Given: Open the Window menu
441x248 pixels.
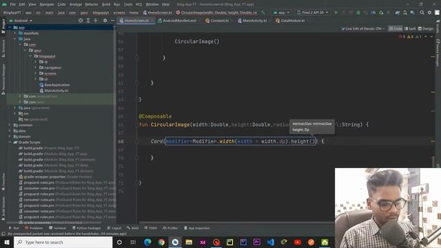Looking at the screenshot, I should pyautogui.click(x=152, y=4).
